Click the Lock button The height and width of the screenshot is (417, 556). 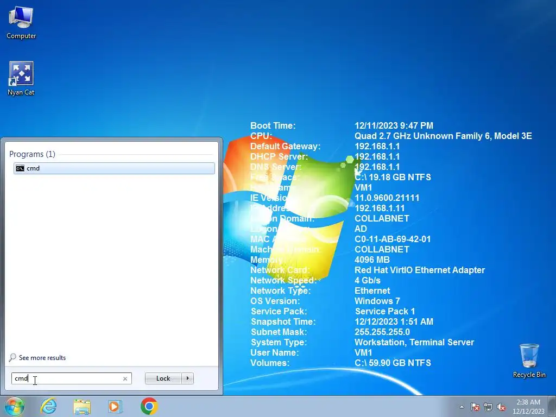tap(163, 378)
